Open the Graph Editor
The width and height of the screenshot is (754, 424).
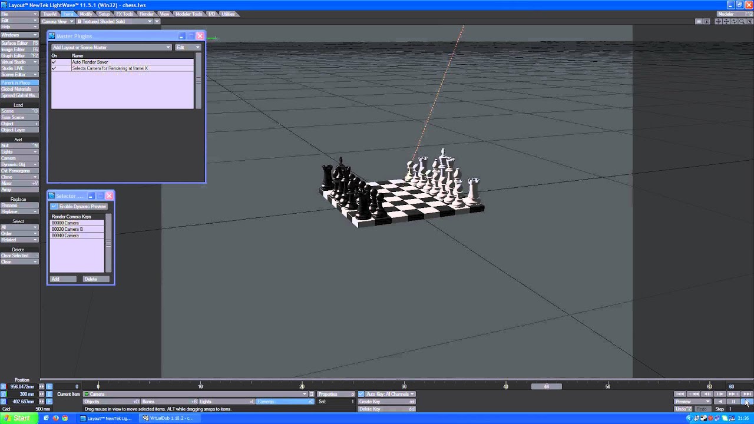[x=19, y=55]
